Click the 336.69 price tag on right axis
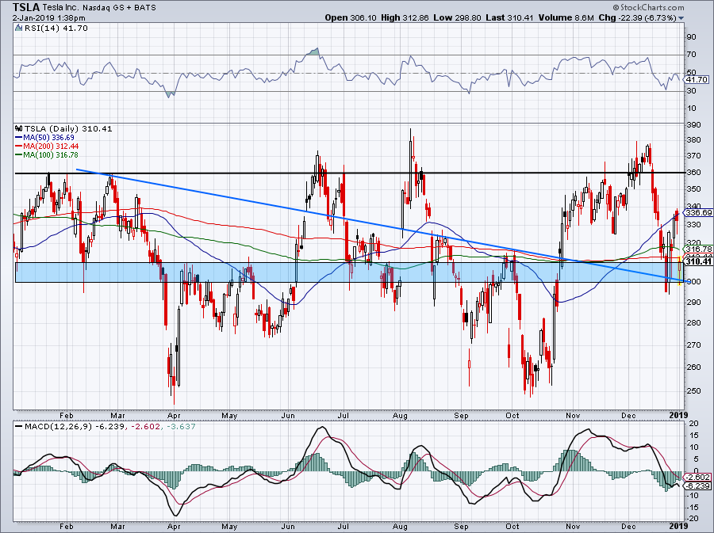This screenshot has width=714, height=533. [x=698, y=213]
